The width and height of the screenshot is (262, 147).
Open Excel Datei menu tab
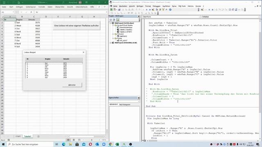coord(4,7)
